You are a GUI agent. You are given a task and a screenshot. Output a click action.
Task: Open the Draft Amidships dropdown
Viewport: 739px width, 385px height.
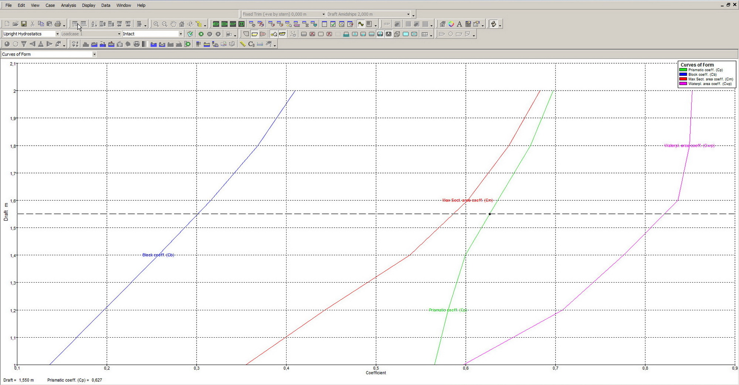408,14
